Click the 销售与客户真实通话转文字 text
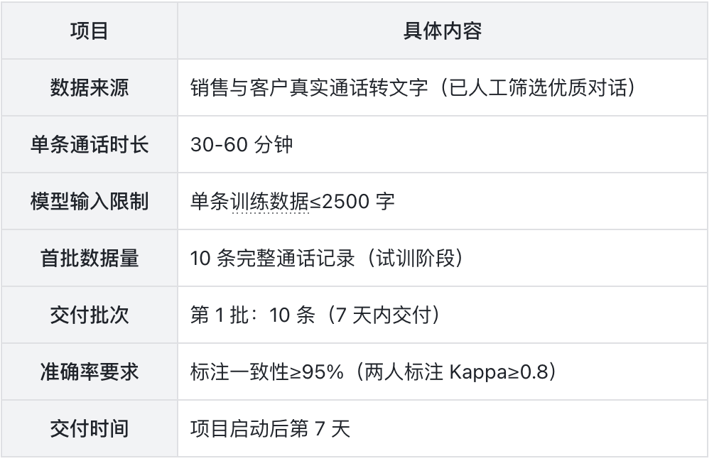Viewport: 719px width, 466px height. [x=309, y=88]
